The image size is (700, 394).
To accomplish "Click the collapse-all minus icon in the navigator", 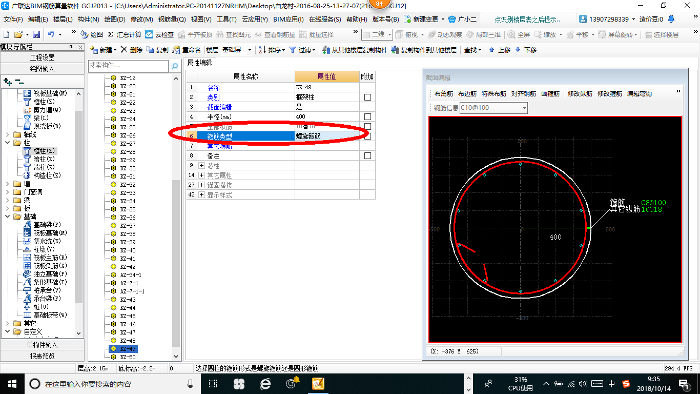I will point(19,81).
